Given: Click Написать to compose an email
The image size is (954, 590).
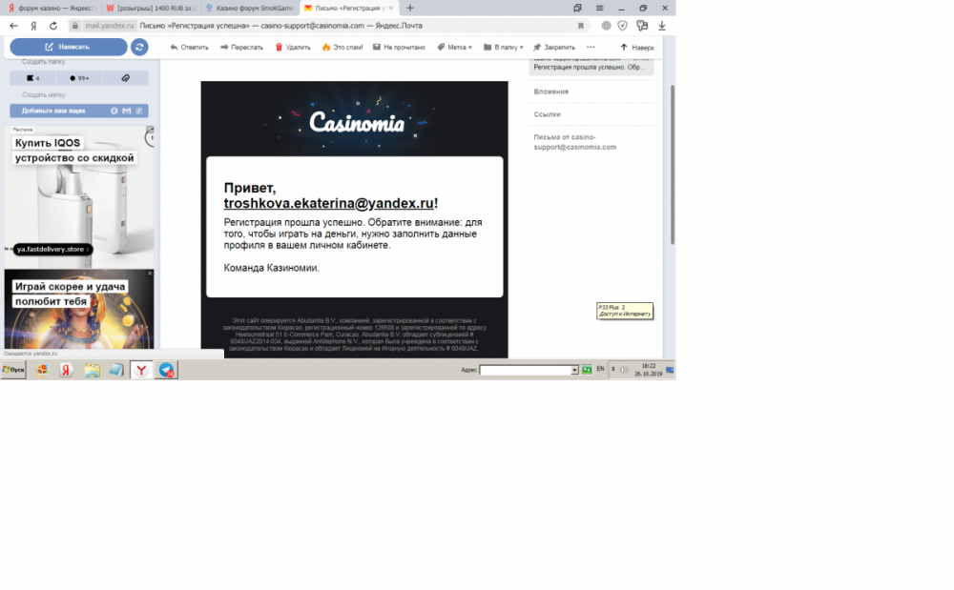Looking at the screenshot, I should (x=68, y=47).
